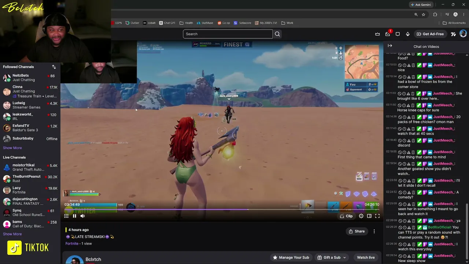
Task: Warn user on the 'Food?' chat message
Action: pyautogui.click(x=409, y=54)
